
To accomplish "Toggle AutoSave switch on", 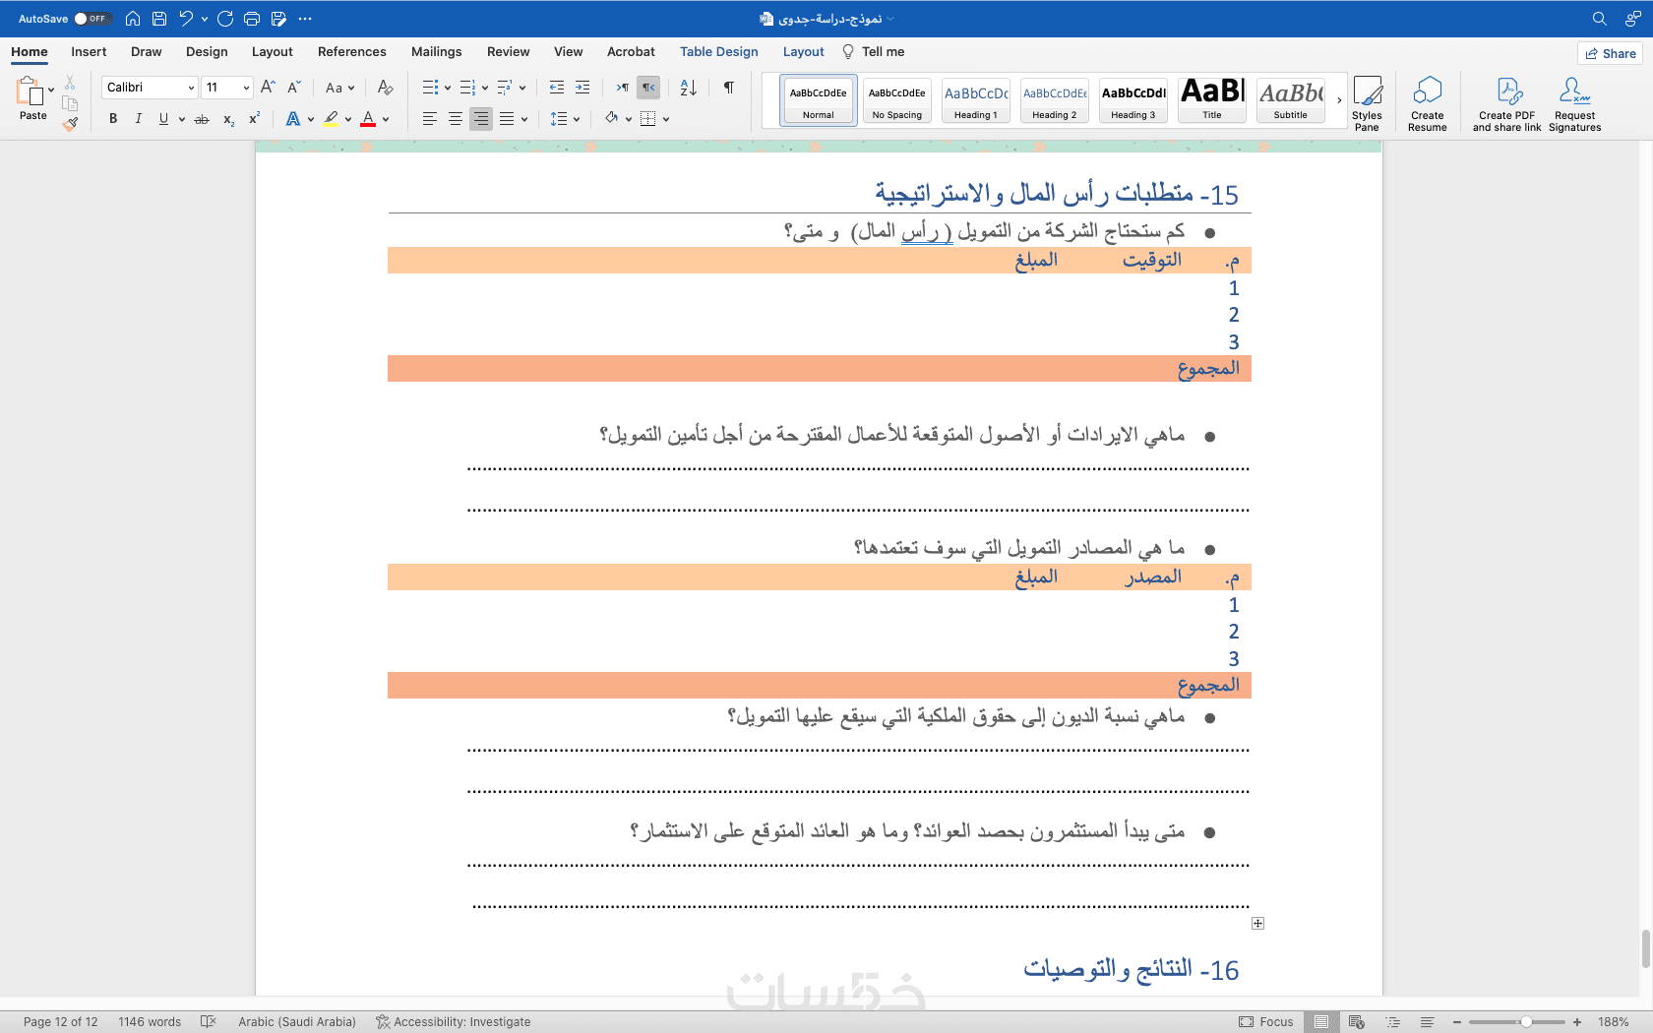I will pos(92,19).
